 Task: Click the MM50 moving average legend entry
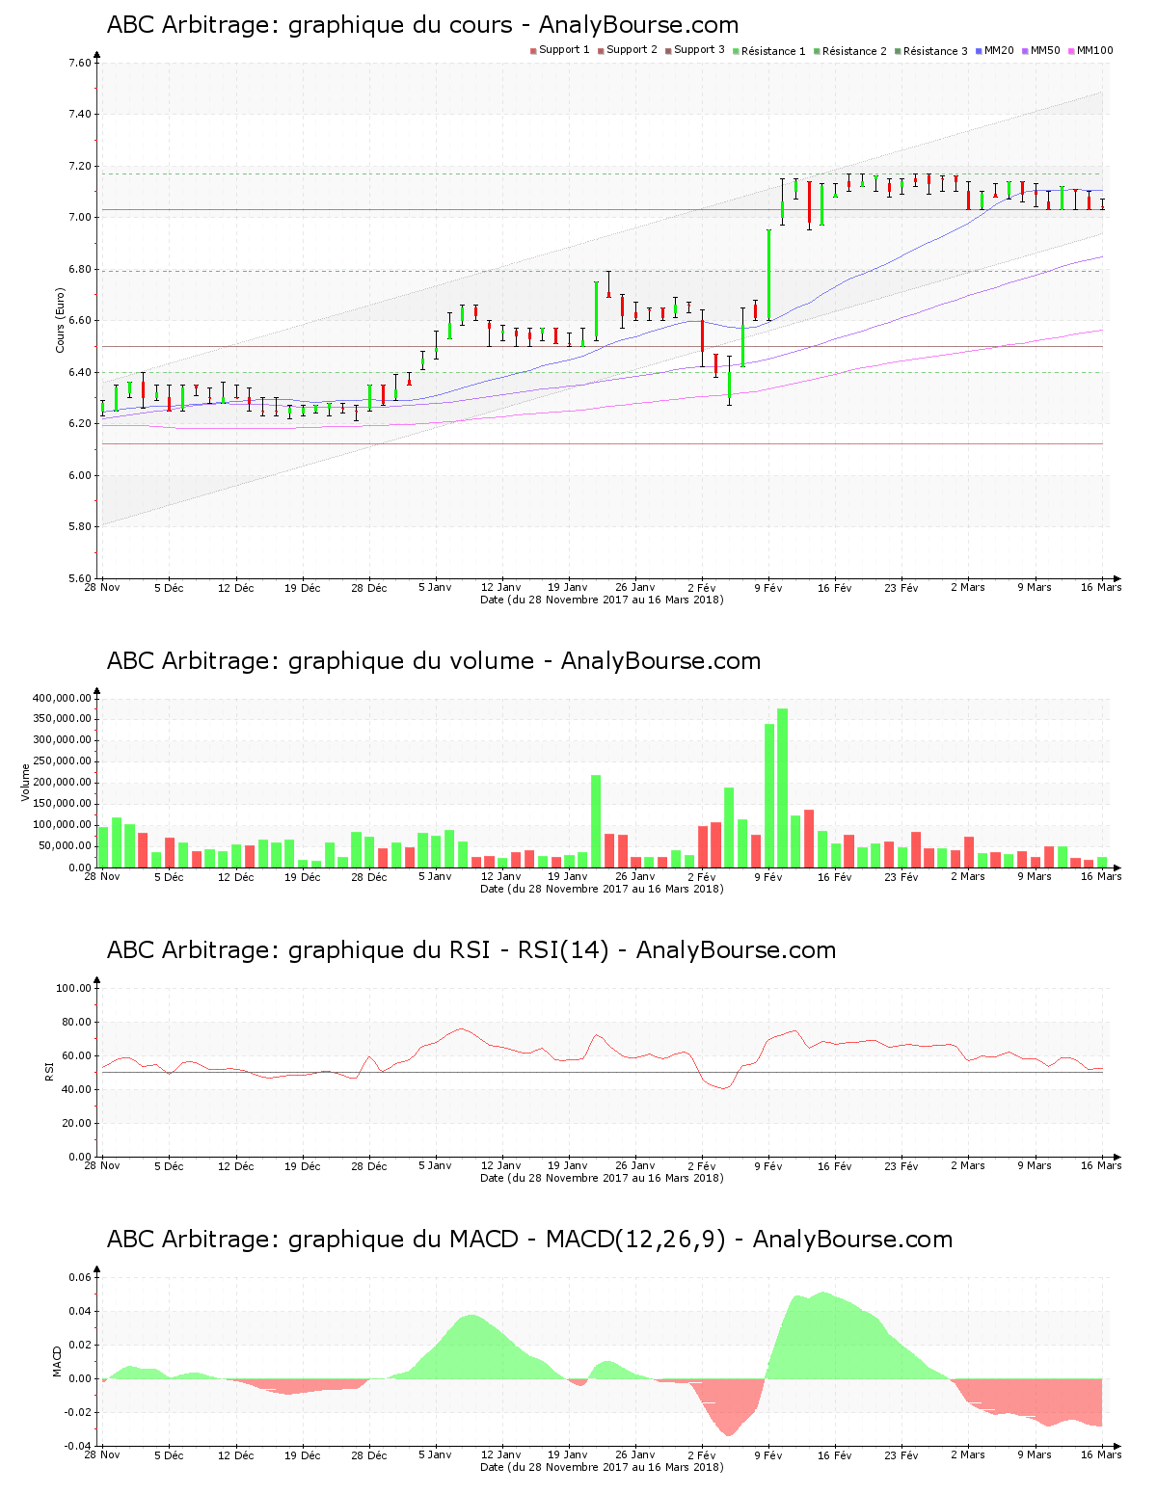[1040, 50]
